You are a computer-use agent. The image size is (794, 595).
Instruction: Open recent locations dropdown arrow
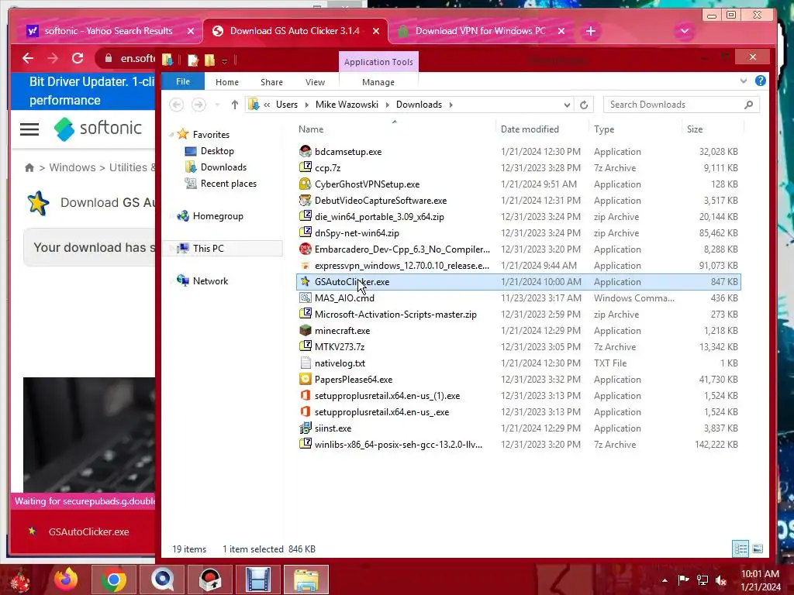[x=217, y=105]
